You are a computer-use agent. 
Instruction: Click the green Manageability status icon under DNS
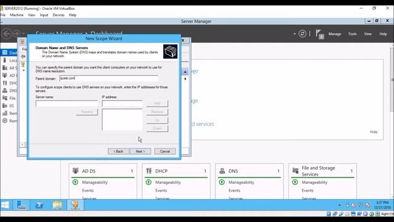click(222, 182)
